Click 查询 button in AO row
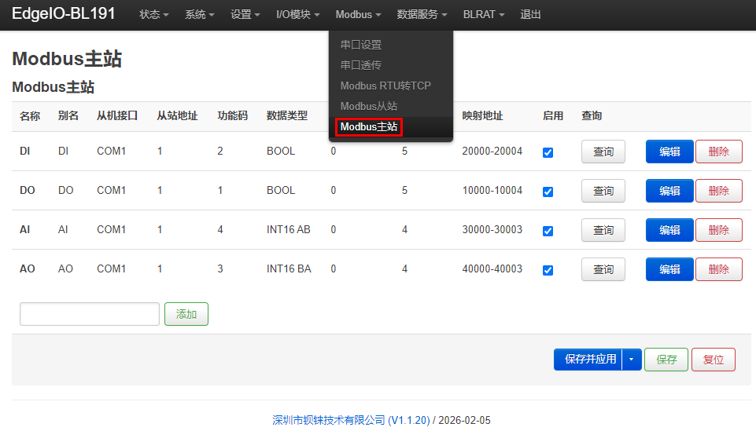This screenshot has width=756, height=431. click(x=603, y=269)
